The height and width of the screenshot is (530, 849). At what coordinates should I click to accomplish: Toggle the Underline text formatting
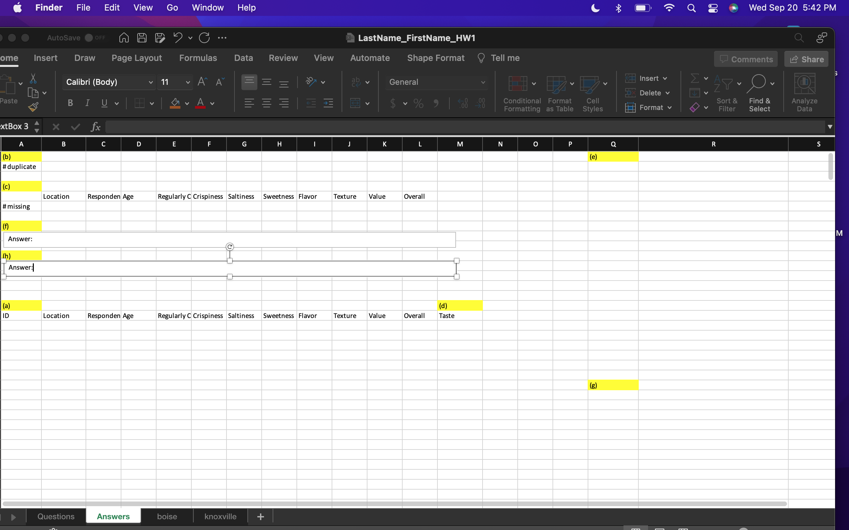(104, 103)
